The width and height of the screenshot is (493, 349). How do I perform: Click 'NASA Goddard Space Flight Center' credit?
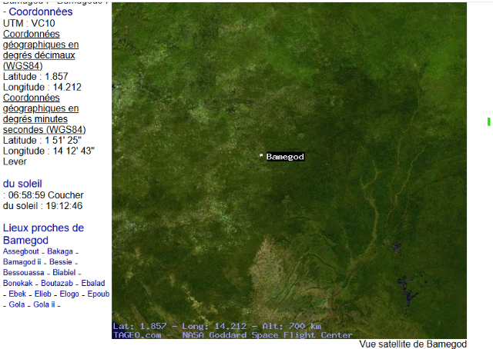click(267, 335)
